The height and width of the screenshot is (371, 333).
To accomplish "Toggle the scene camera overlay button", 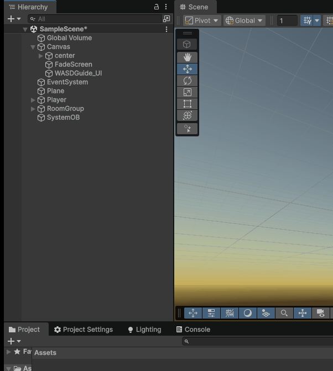I will tap(320, 313).
